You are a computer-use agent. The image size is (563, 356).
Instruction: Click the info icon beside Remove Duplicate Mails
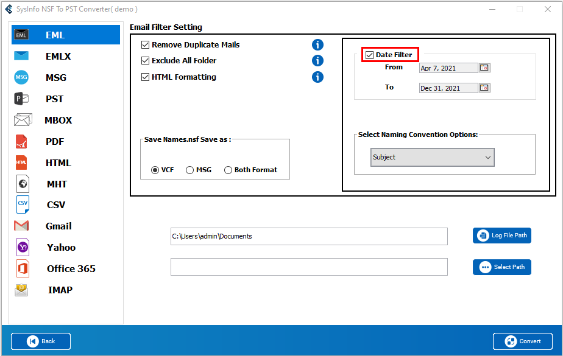coord(317,44)
